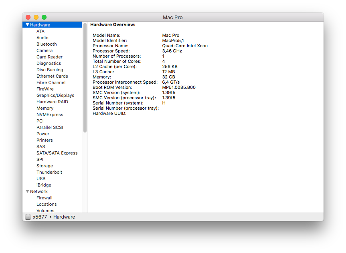This screenshot has width=346, height=253.
Task: Click the 256 KB L2 cache value
Action: point(170,66)
